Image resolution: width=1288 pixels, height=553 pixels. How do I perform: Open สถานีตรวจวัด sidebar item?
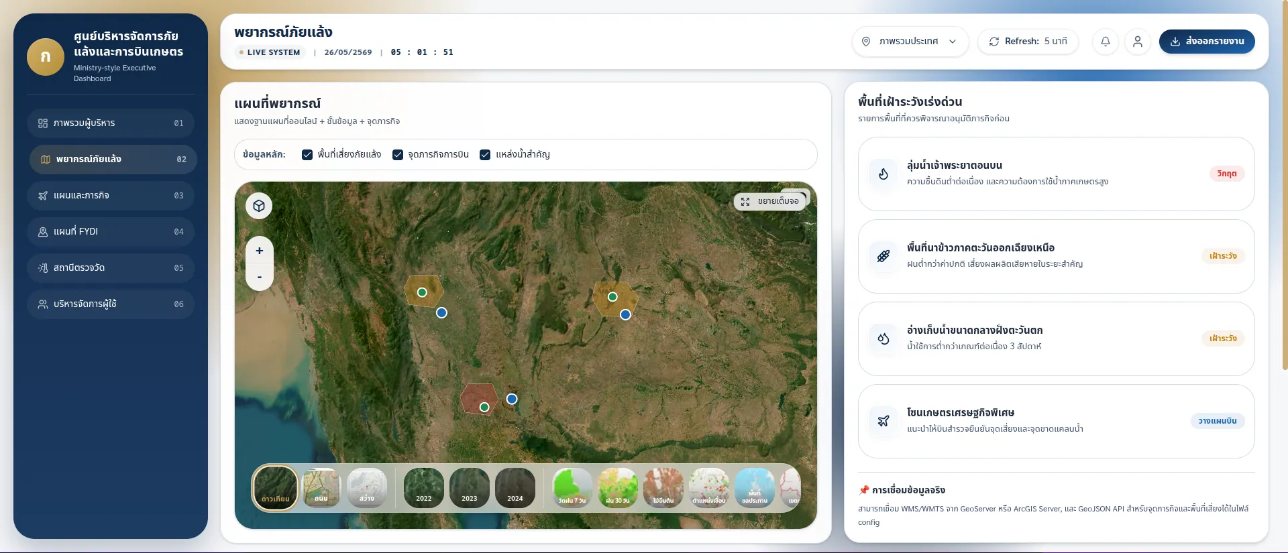coord(111,268)
